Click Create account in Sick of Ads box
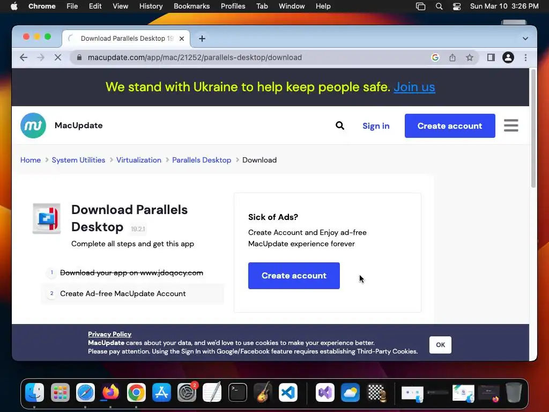 coord(294,276)
